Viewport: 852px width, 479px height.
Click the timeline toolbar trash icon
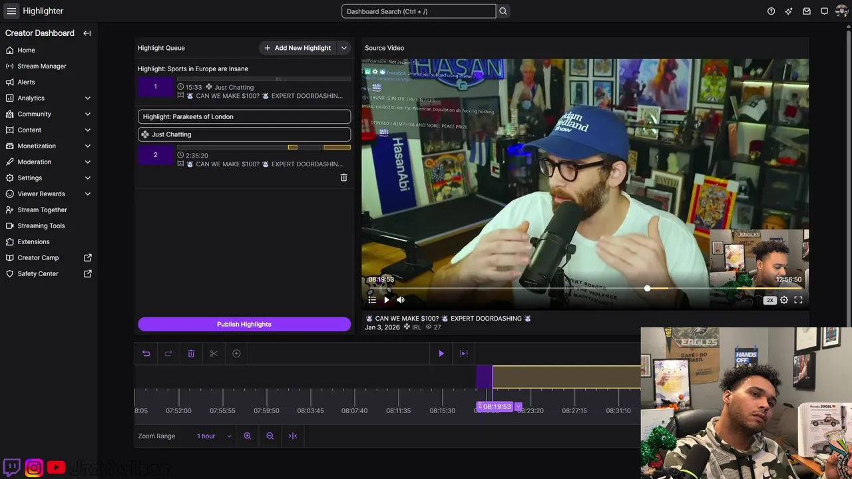pos(191,353)
